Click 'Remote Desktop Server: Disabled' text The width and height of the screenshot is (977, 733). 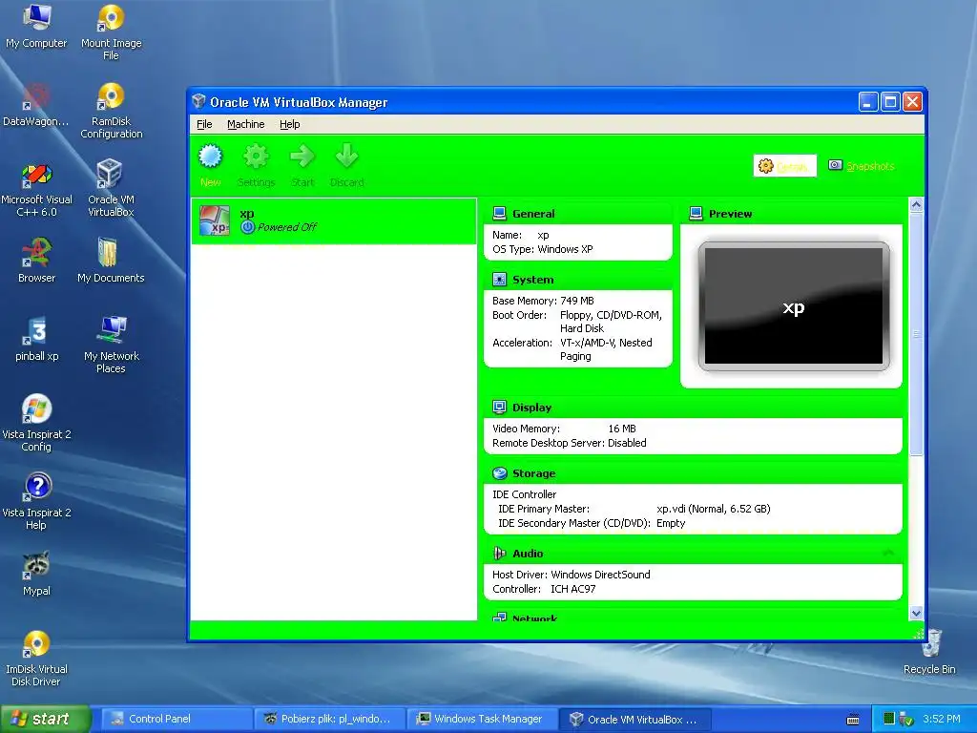569,443
